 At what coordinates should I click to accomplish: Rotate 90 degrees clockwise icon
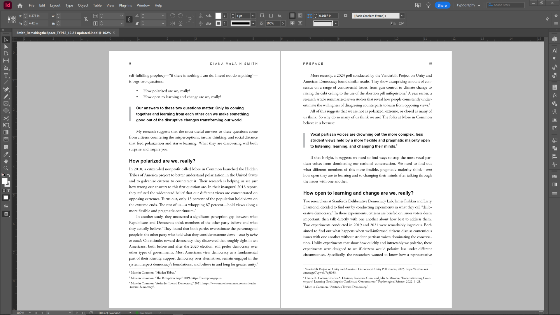point(172,16)
